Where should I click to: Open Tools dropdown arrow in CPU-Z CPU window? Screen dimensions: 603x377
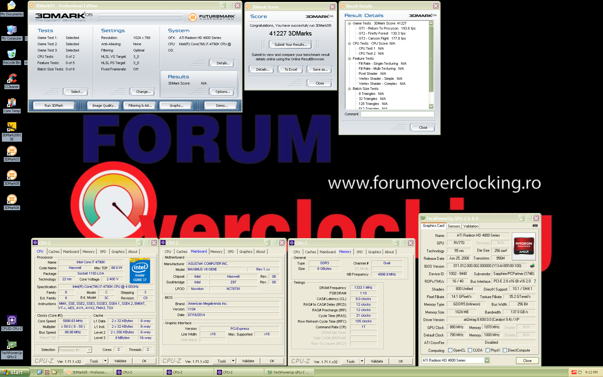(105, 361)
